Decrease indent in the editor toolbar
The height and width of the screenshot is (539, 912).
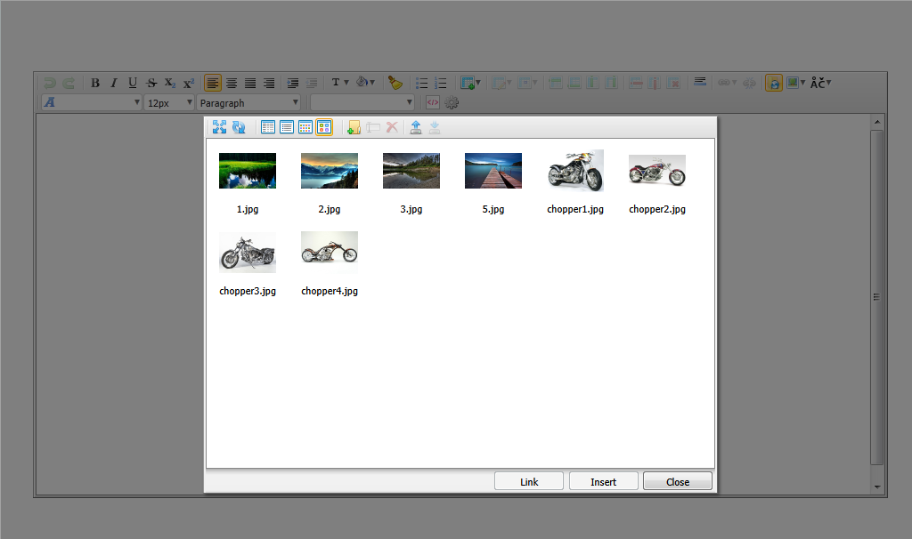tap(312, 83)
